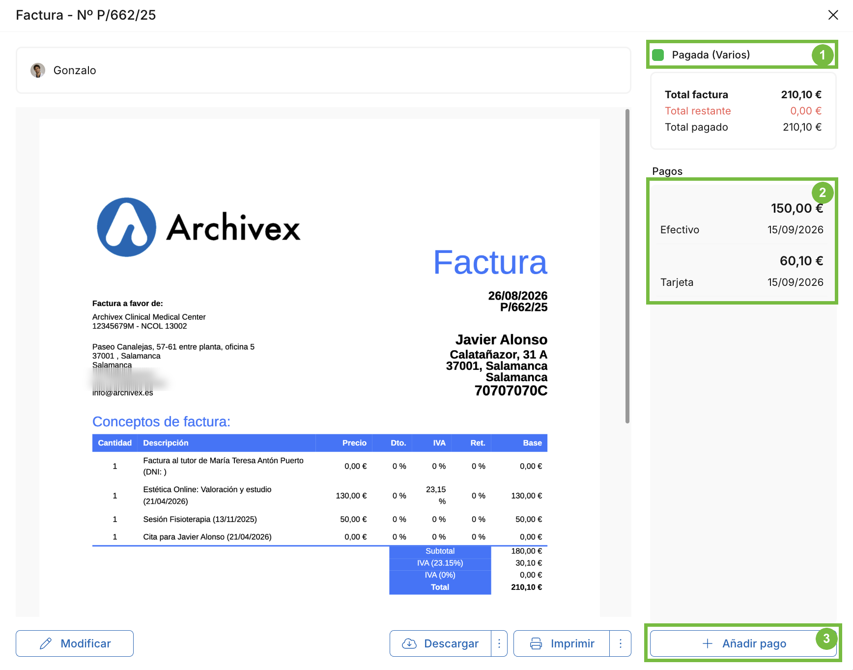Viewport: 853px width, 670px height.
Task: Close the Factura P/662/25 dialog
Action: 833,15
